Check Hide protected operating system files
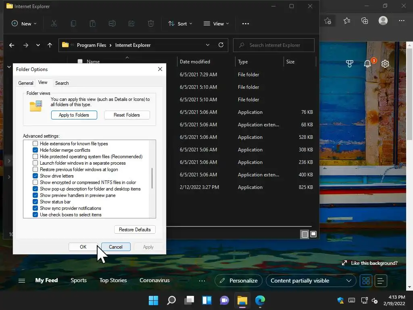 [35, 157]
